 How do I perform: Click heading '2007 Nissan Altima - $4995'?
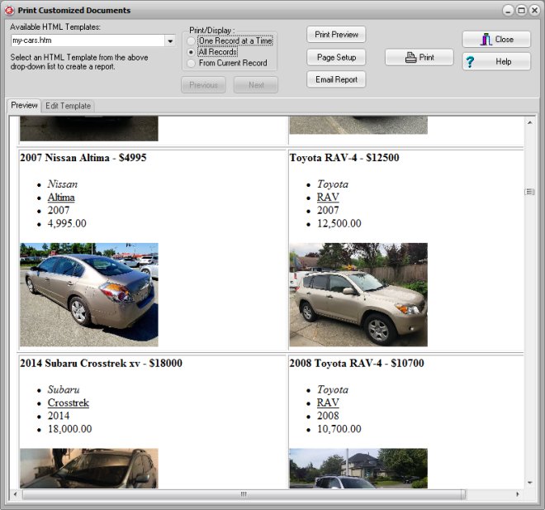(x=83, y=158)
